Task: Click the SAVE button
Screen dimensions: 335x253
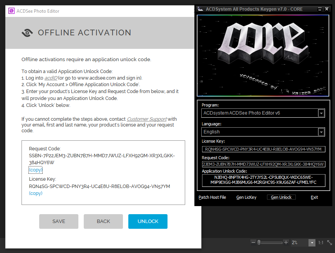Action: click(x=59, y=221)
